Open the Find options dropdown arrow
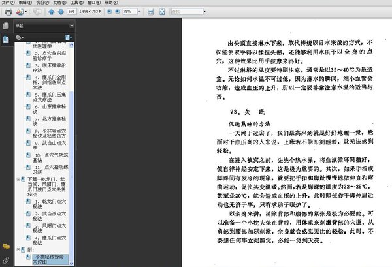 tap(204, 12)
